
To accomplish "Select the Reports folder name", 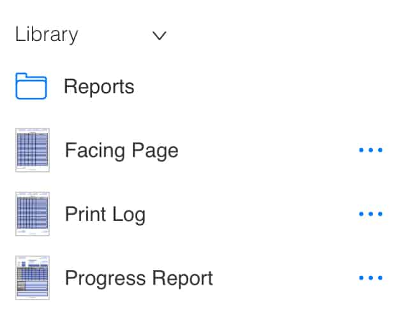I will point(99,86).
